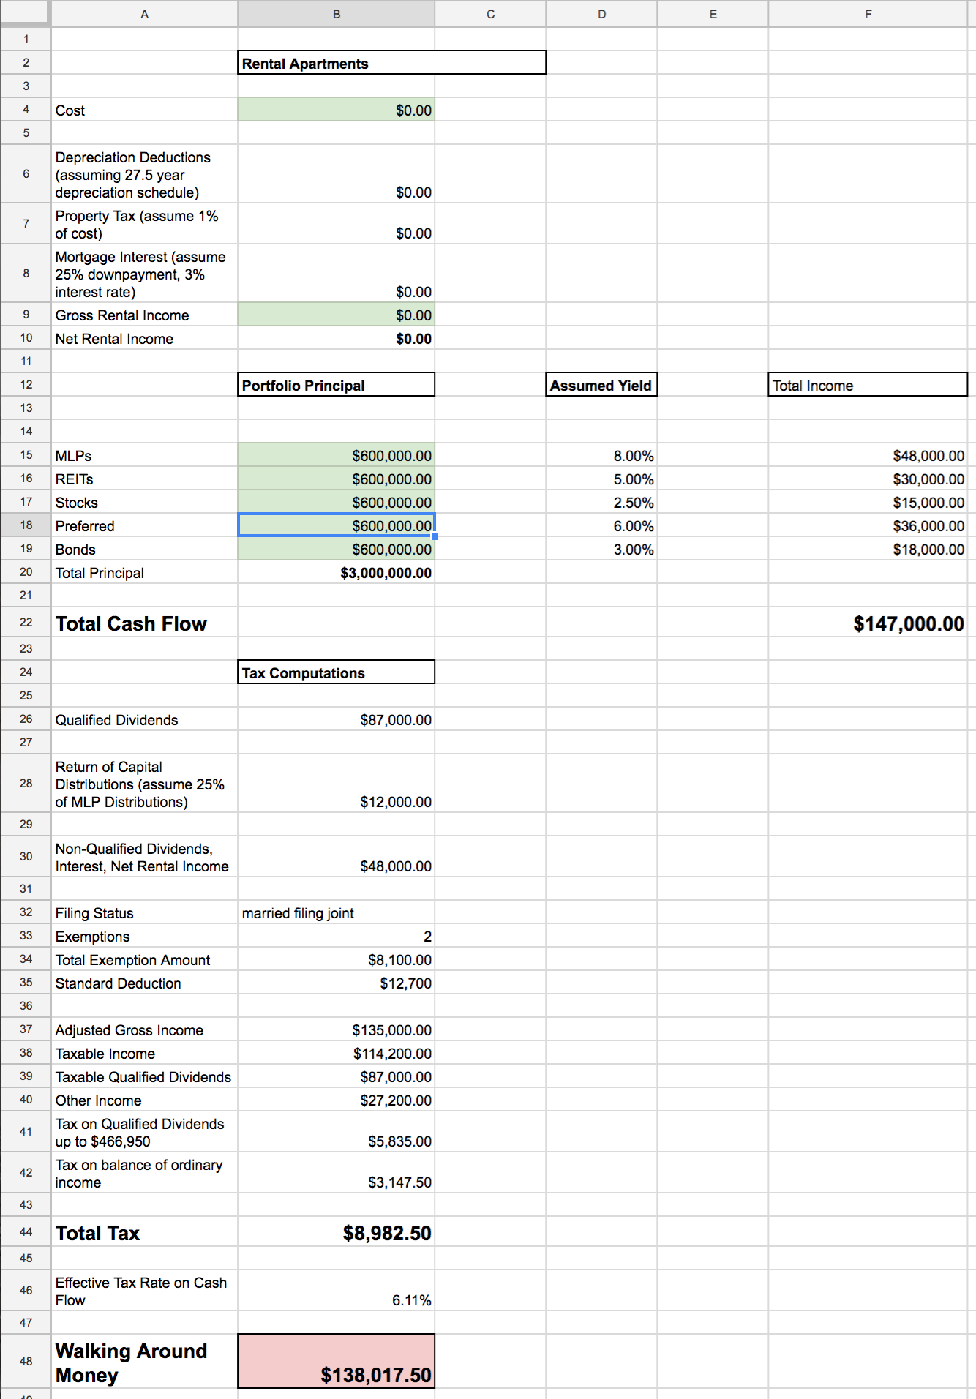Select MLPs principal $600,000.00 cell
This screenshot has width=976, height=1399.
(337, 455)
